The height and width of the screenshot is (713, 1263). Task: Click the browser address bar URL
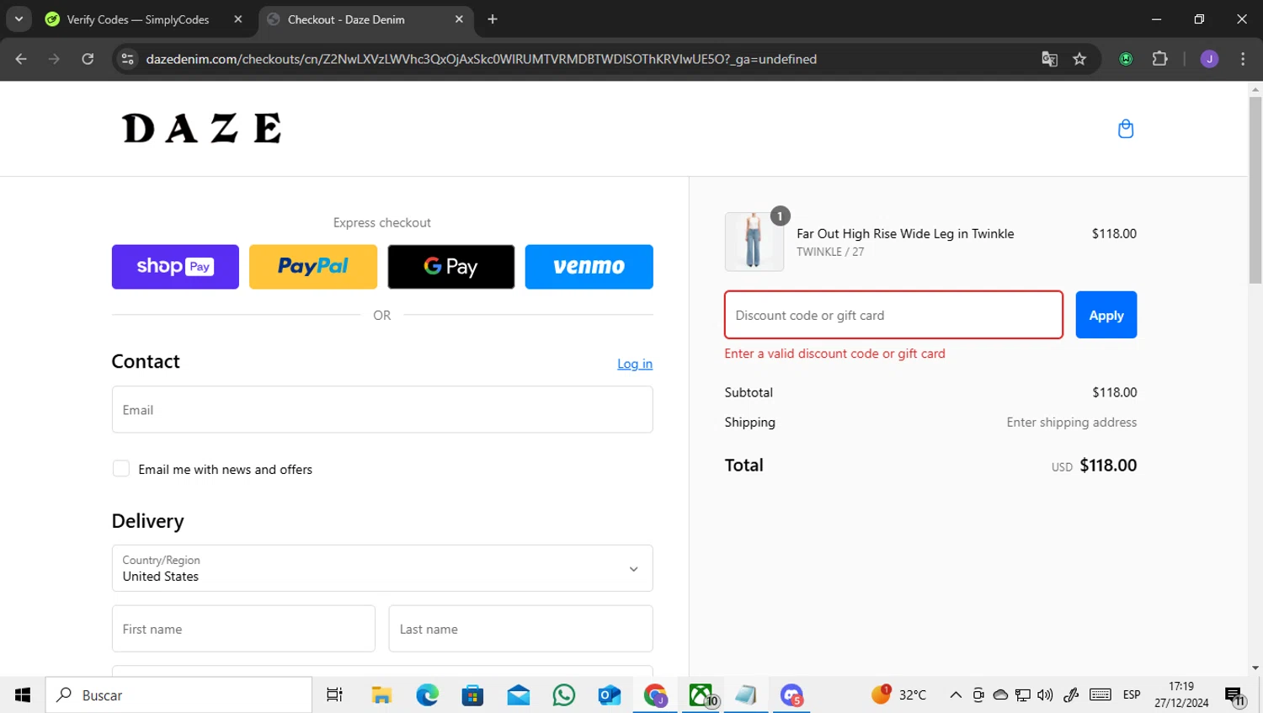(x=481, y=59)
